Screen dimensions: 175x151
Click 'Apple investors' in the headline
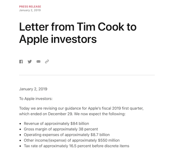click(x=58, y=39)
